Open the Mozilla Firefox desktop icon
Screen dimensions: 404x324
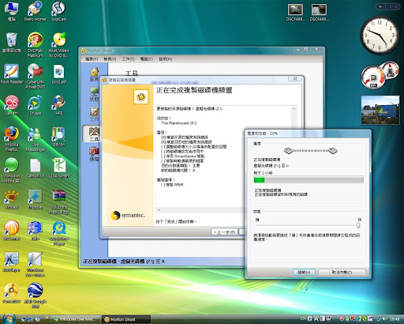(11, 139)
